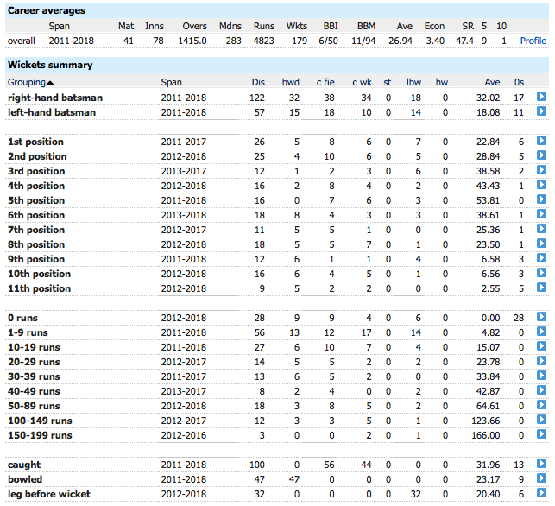Click the arrow icon for bowled row

[541, 479]
